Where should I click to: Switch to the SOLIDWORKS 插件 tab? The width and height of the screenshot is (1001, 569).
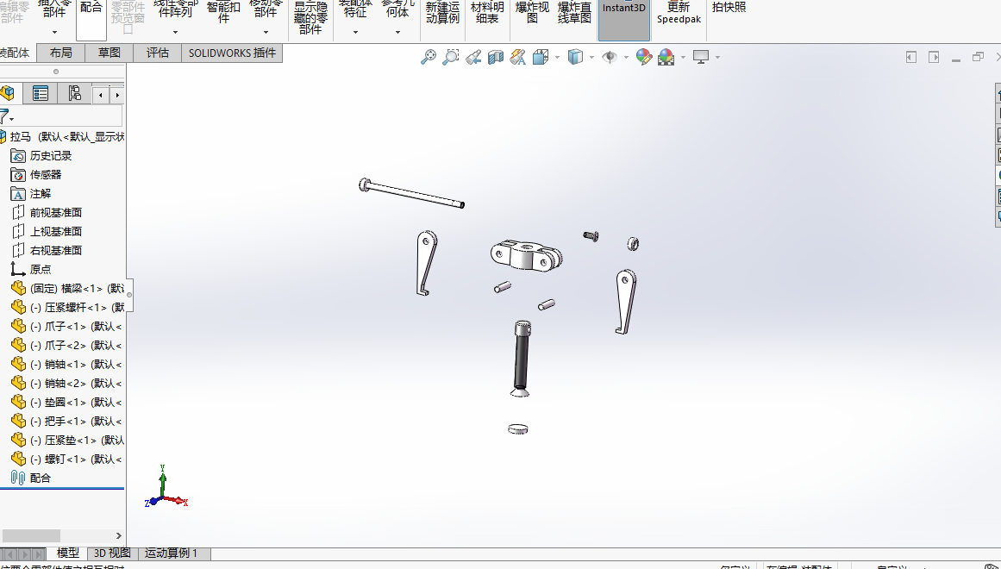point(232,53)
